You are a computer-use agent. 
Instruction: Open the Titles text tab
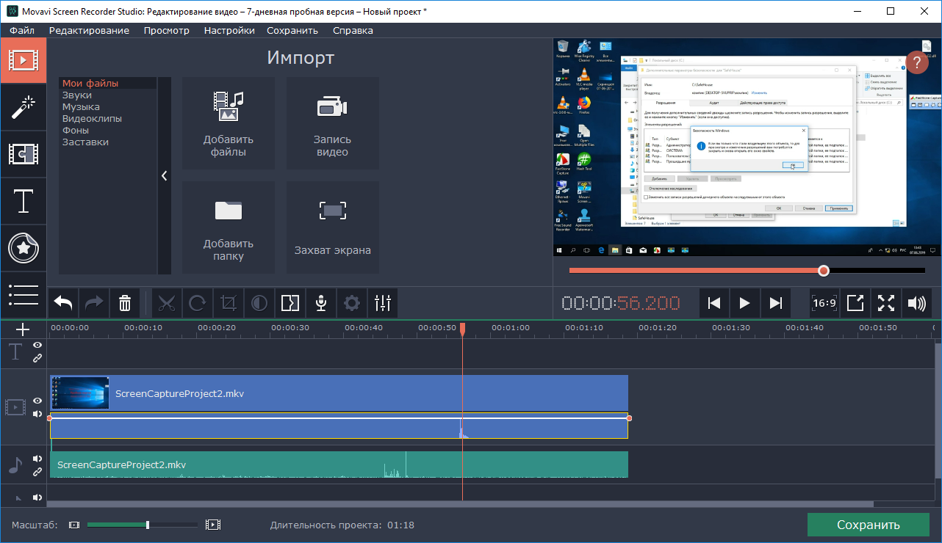23,201
